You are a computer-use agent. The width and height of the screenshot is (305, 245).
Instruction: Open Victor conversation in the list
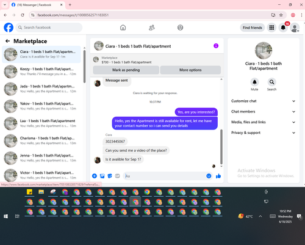(41, 175)
